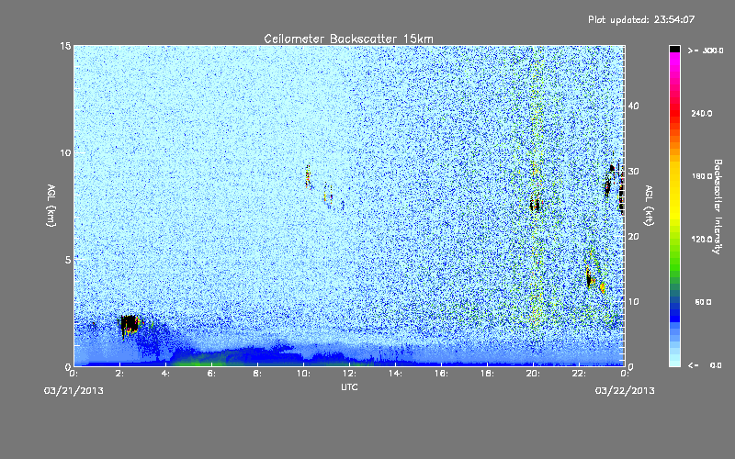The height and width of the screenshot is (459, 735).
Task: Click the '20:' time tick label
Action: 533,374
